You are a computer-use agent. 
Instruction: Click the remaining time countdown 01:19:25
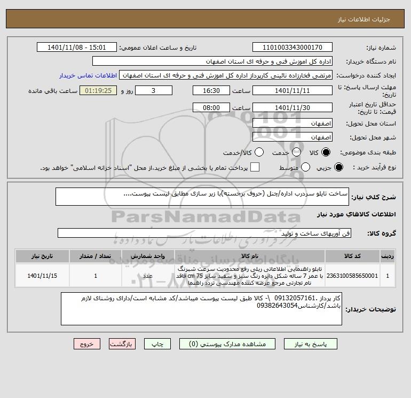[98, 90]
